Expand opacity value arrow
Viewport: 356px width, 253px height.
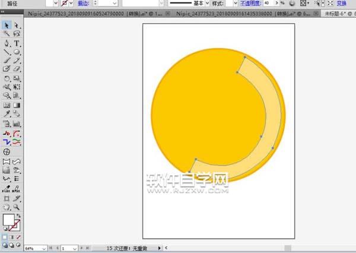[276, 3]
